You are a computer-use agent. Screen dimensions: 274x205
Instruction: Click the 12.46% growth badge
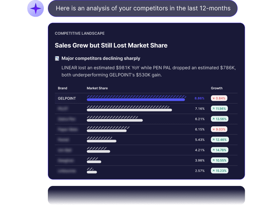pos(220,140)
